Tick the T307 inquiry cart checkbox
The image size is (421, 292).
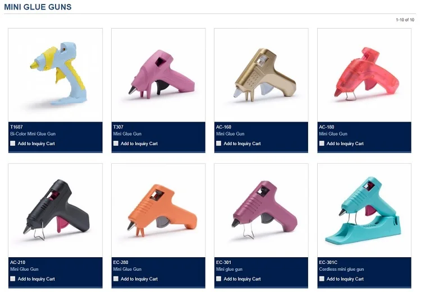116,143
